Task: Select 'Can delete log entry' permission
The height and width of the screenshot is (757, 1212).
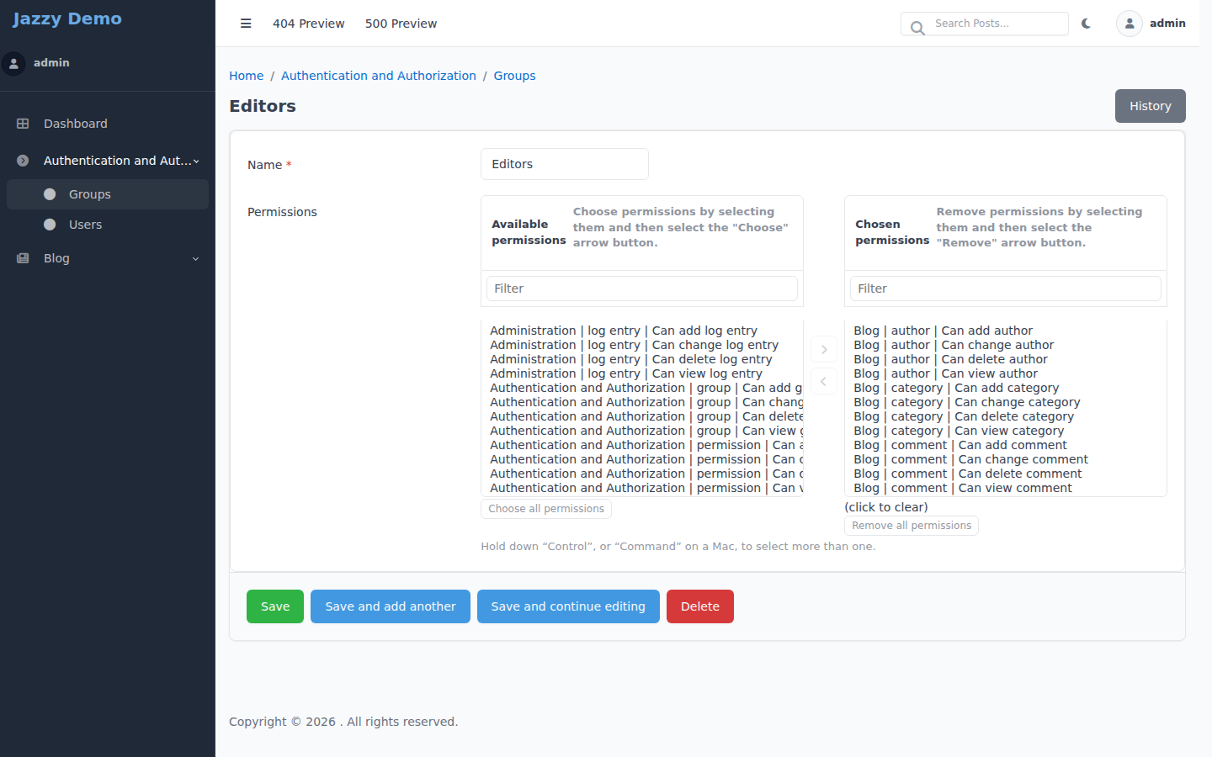Action: coord(642,359)
